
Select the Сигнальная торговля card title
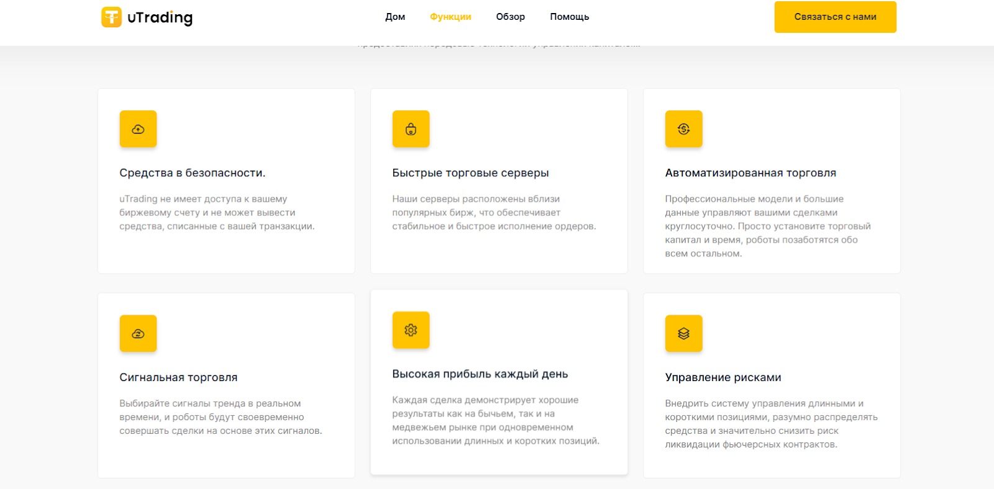(178, 378)
